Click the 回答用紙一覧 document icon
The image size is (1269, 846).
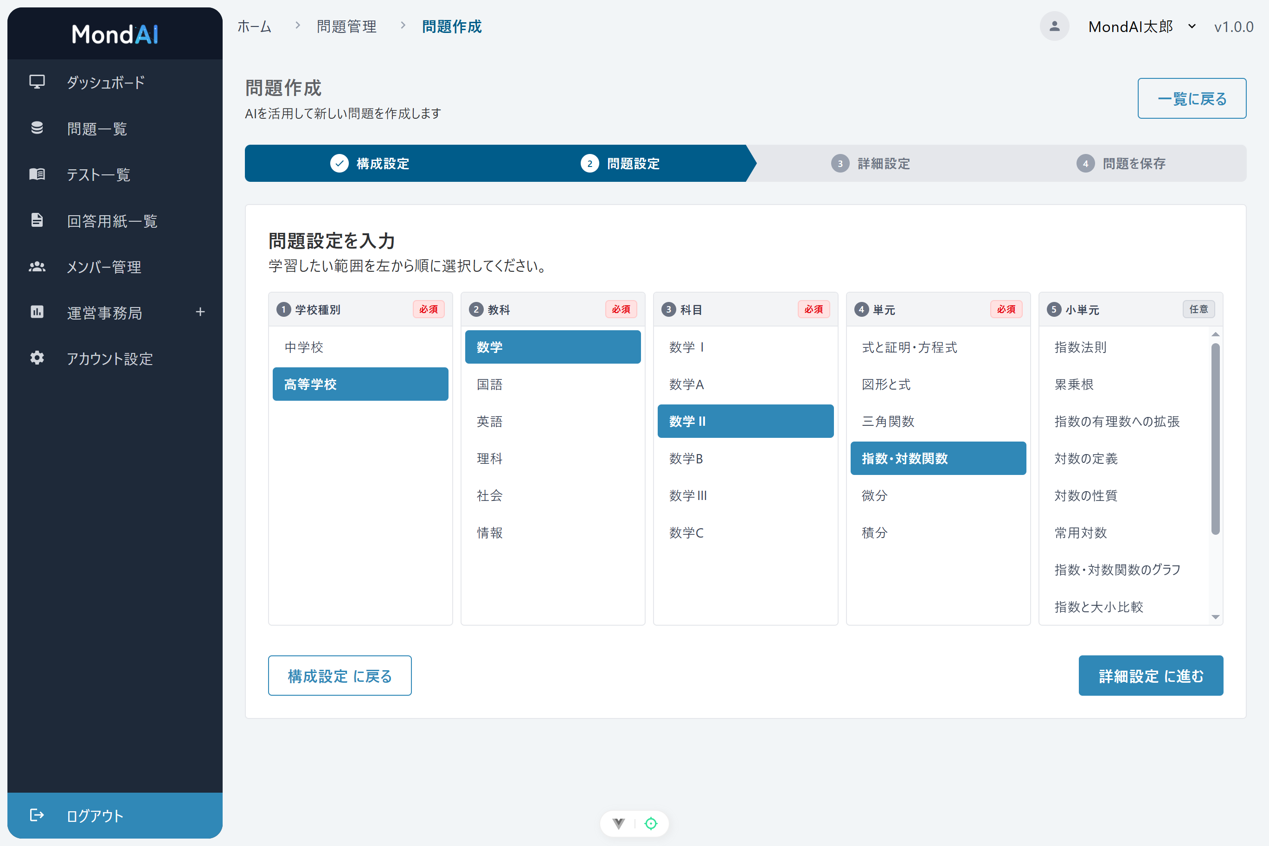36,221
